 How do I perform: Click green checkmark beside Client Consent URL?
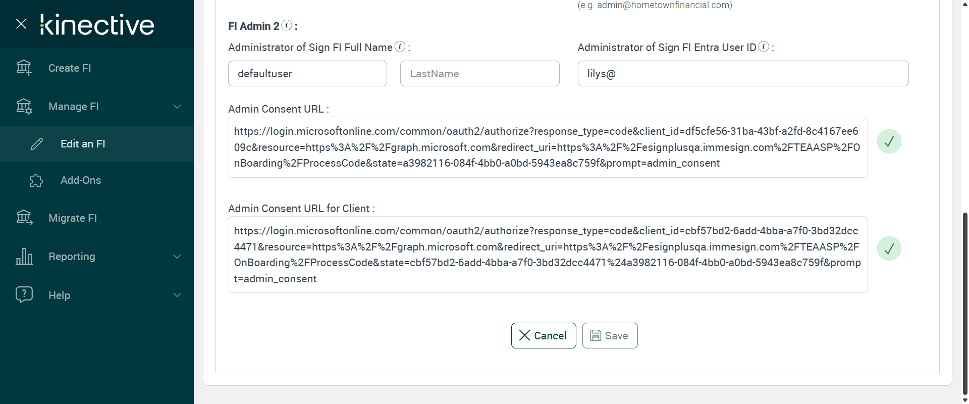pos(889,248)
